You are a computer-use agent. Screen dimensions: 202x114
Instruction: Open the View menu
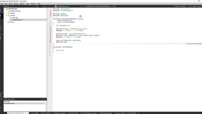pyautogui.click(x=6, y=4)
